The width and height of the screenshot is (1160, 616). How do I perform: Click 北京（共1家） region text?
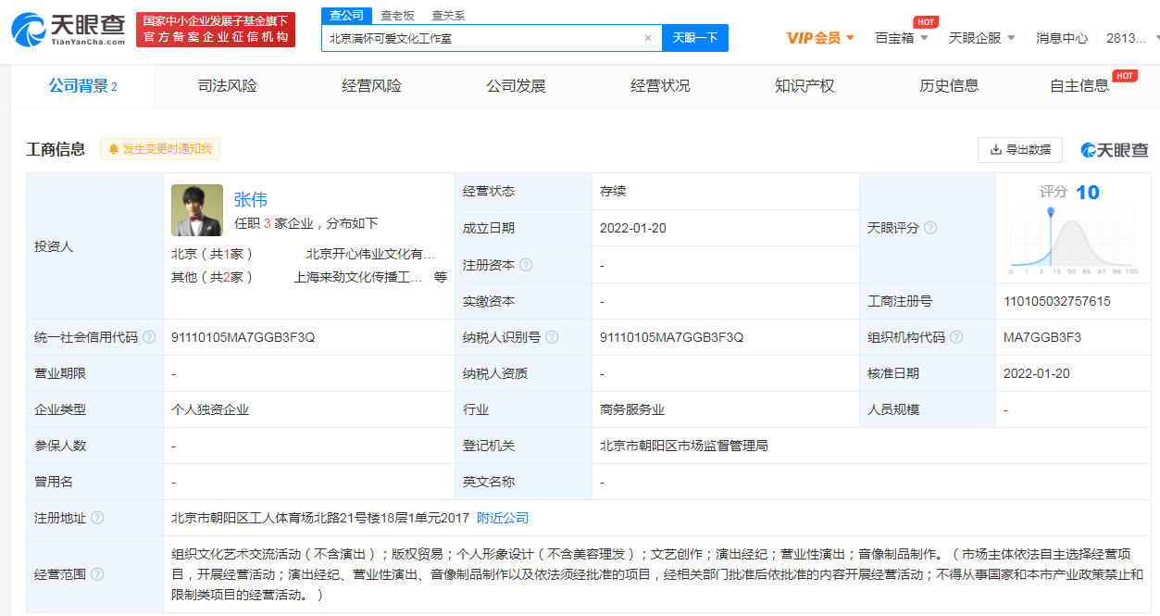pyautogui.click(x=213, y=254)
